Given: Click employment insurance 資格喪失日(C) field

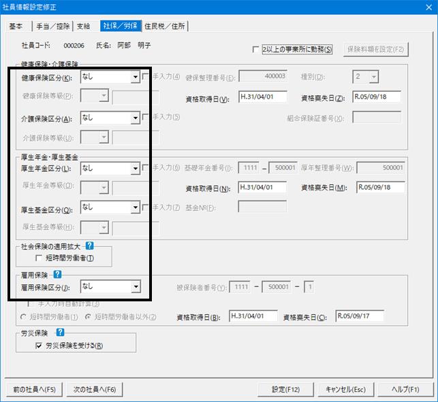Looking at the screenshot, I should 360,316.
